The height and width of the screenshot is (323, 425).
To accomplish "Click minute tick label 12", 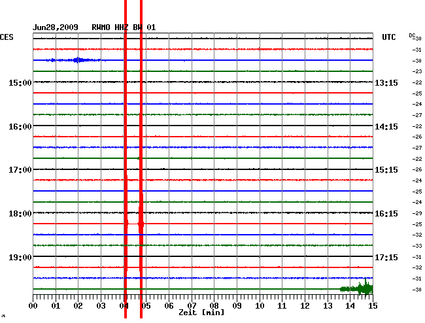I will [x=305, y=306].
